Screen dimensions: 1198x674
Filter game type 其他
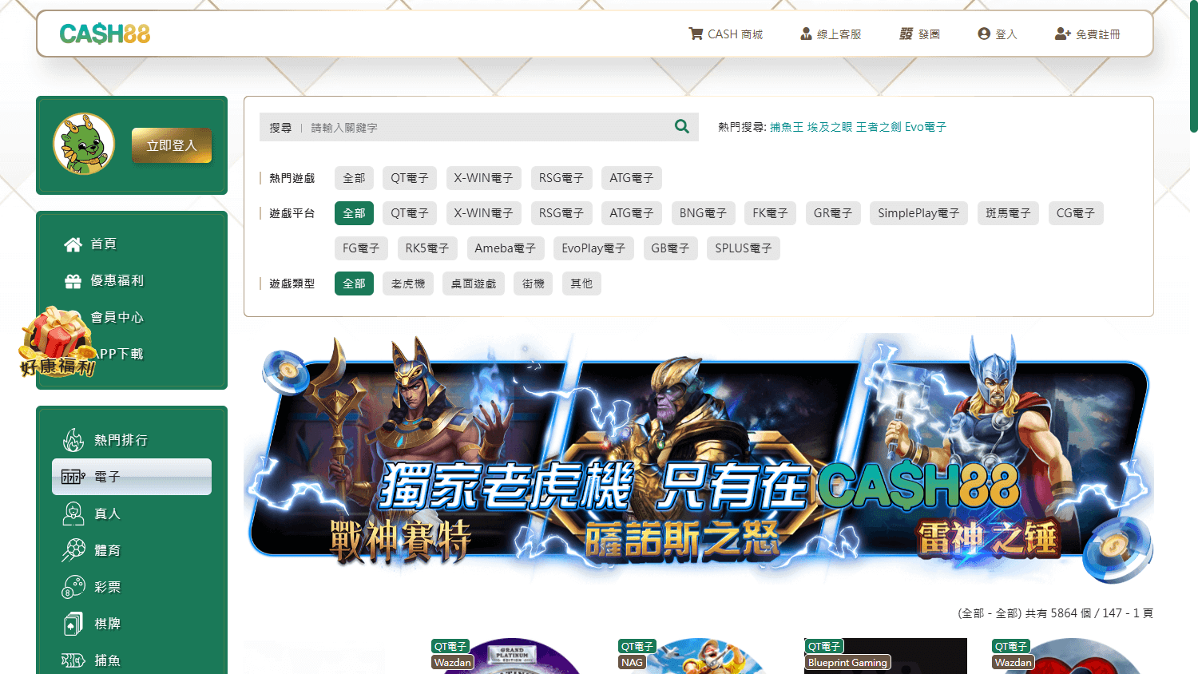click(581, 283)
